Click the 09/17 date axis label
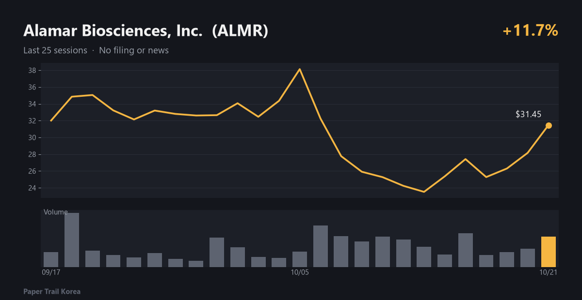The width and height of the screenshot is (582, 300). tap(51, 273)
